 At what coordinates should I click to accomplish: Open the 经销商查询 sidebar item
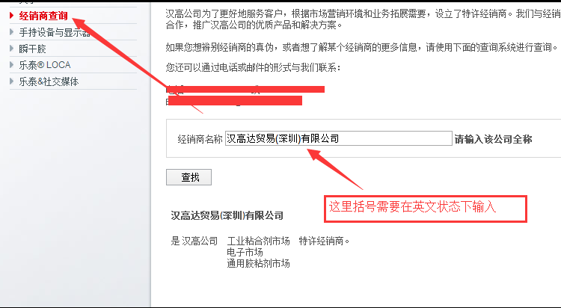point(43,16)
